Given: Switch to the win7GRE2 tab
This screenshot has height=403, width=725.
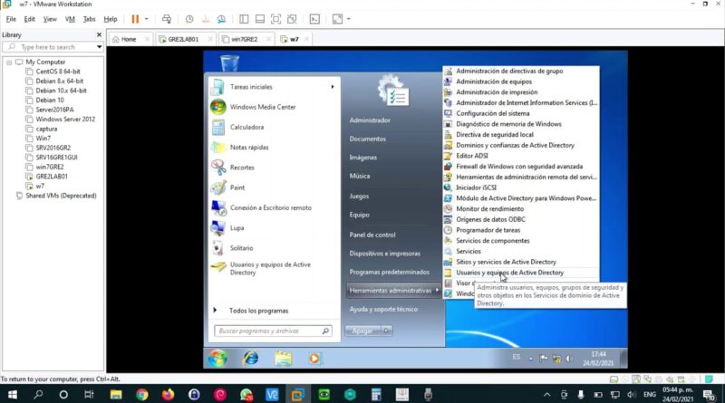Looking at the screenshot, I should [x=244, y=39].
